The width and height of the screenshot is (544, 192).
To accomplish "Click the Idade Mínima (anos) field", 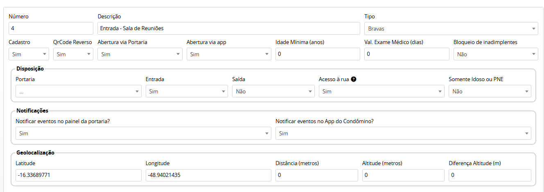I will [317, 54].
